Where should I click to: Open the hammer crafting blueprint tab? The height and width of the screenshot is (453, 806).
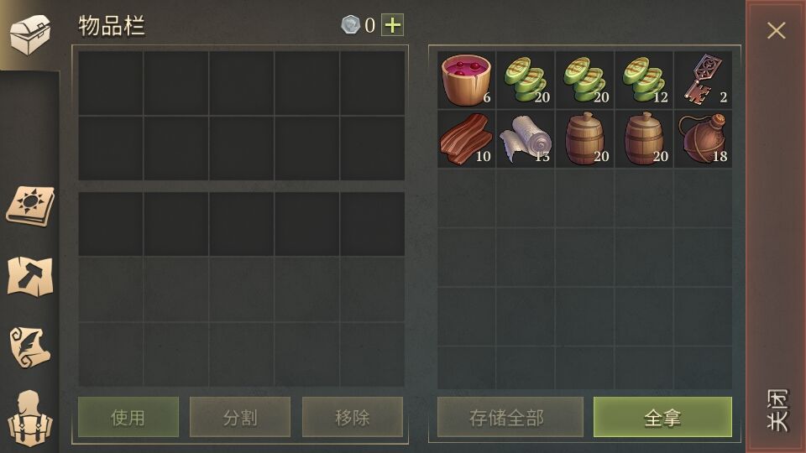click(x=30, y=276)
